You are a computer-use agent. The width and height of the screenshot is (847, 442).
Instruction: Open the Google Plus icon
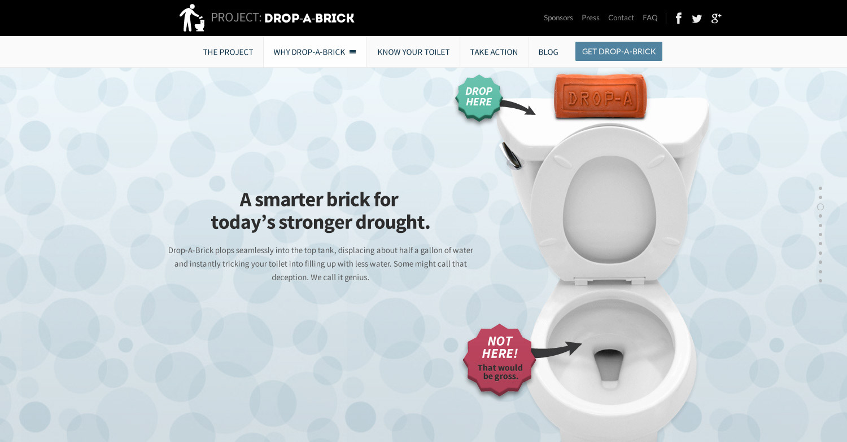point(716,18)
